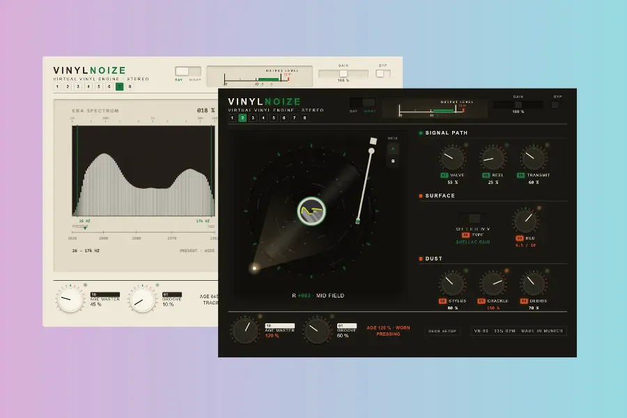Viewport: 627px width, 418px height.
Task: Click the Groove value field in dark window
Action: pos(347,325)
